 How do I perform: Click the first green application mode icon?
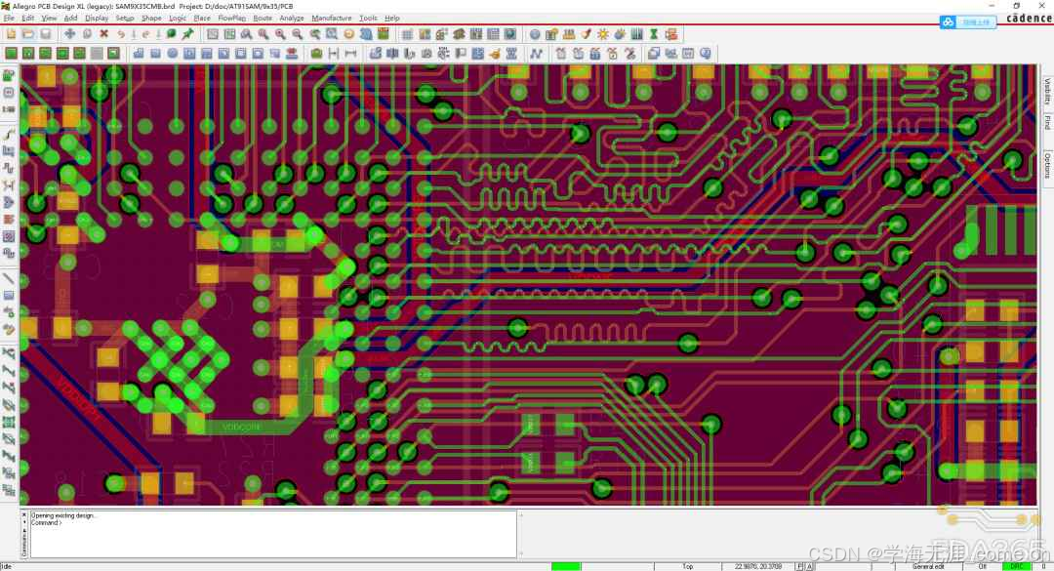[12, 53]
